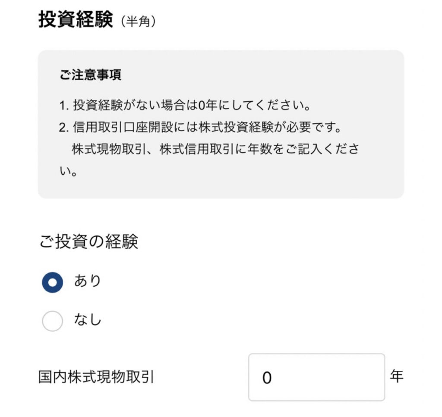Image resolution: width=442 pixels, height=417 pixels.
Task: Focus the 国内株式現物取引 years input field
Action: coord(316,377)
